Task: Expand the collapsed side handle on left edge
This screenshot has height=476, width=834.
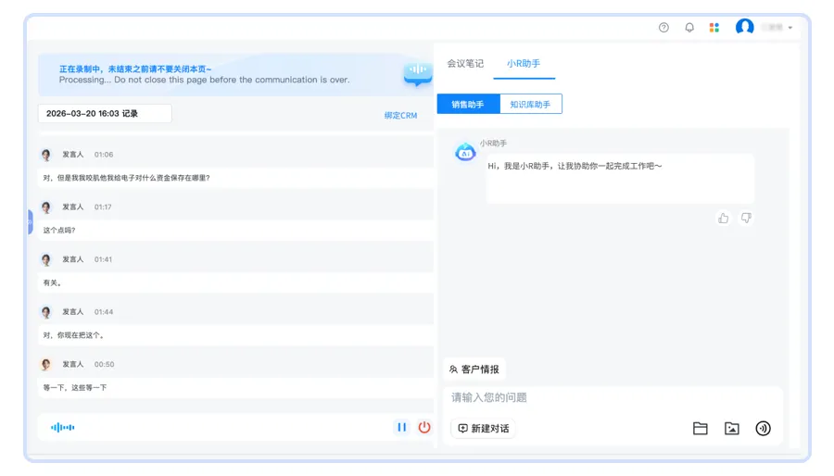Action: [x=31, y=221]
